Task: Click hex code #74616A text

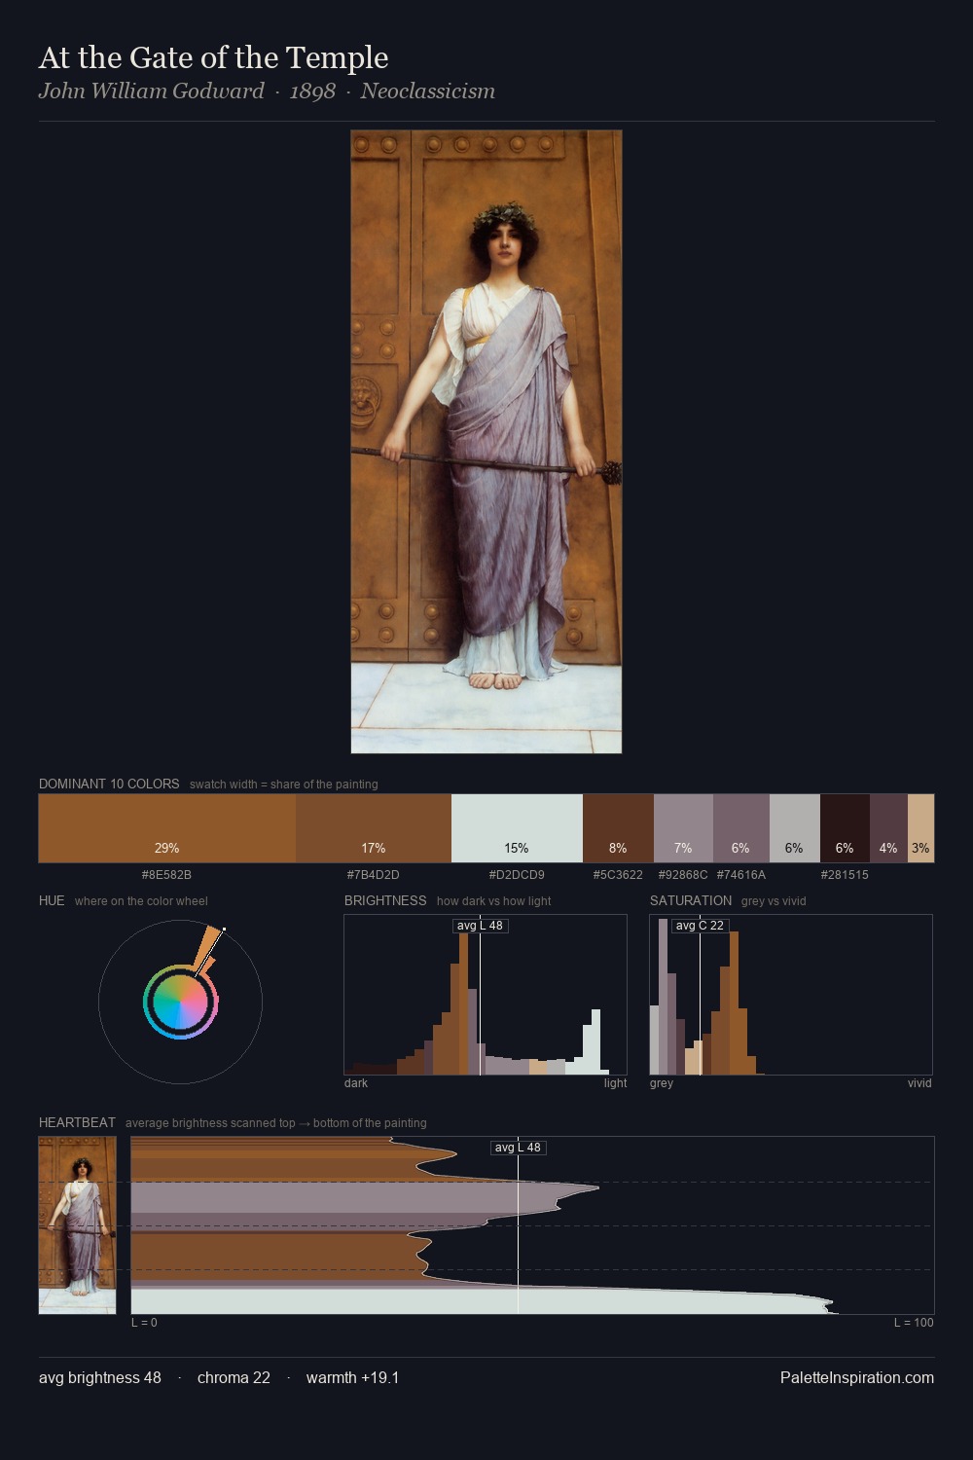Action: 741,875
